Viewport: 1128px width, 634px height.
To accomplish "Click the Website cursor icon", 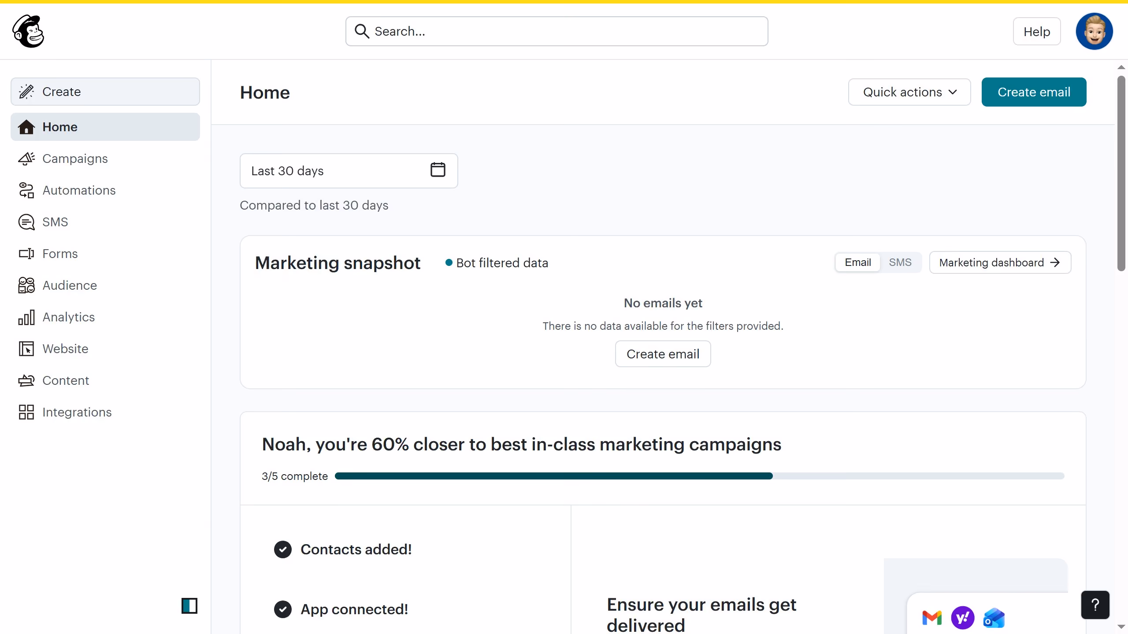I will point(26,349).
